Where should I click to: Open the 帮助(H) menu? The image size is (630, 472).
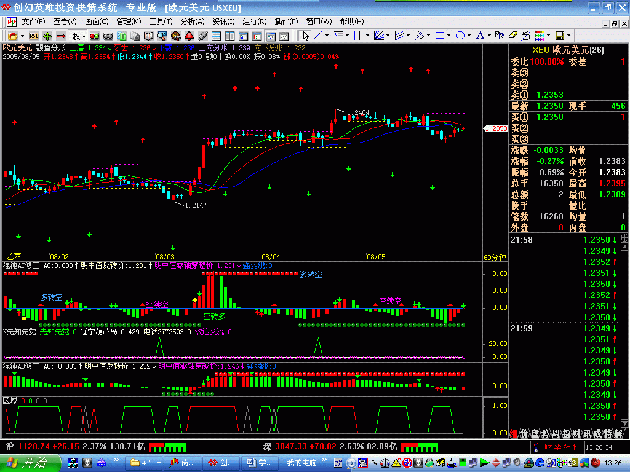351,22
